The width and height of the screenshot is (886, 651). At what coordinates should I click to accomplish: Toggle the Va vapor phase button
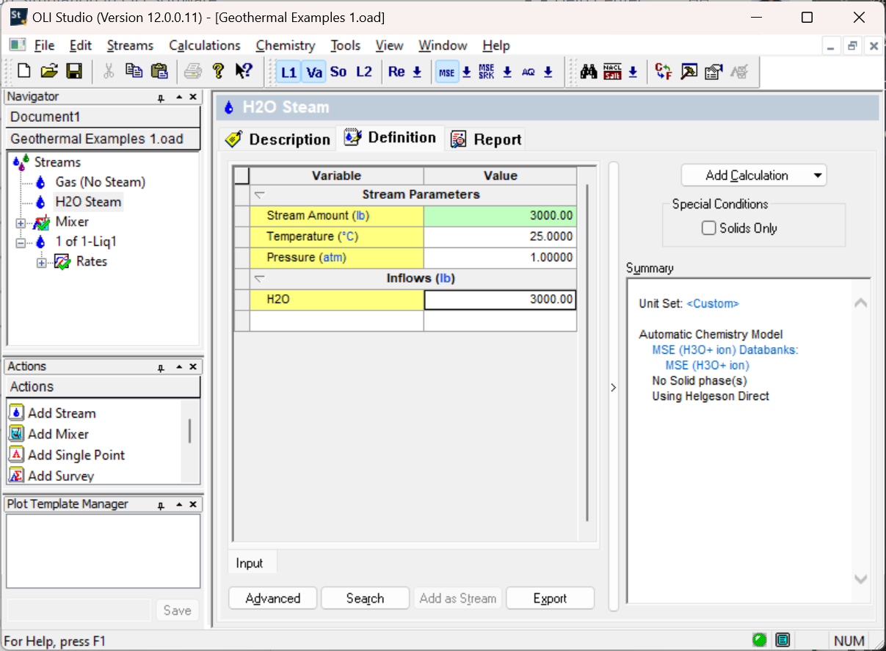coord(315,72)
